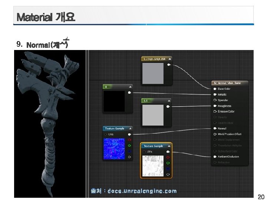
Task: Click RGB output pin of occlusion Texture Sample
Action: point(168,152)
